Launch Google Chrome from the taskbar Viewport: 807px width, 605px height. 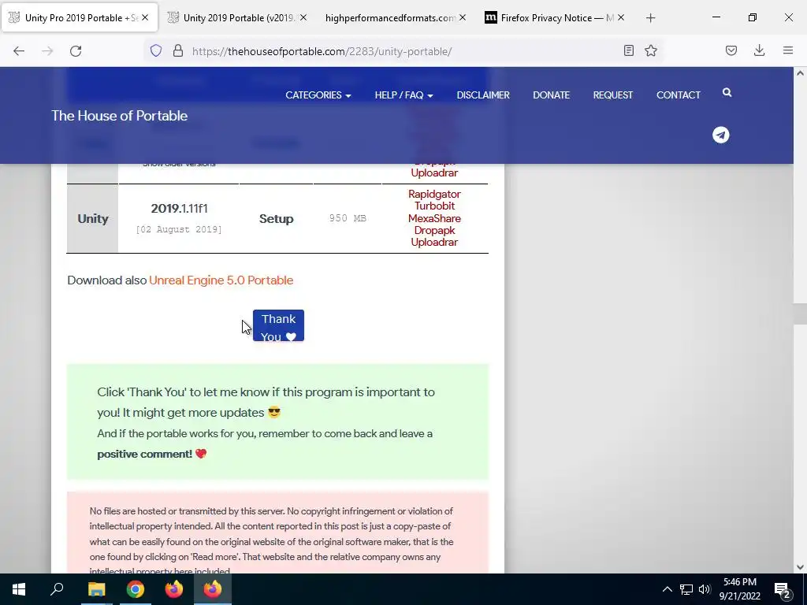136,589
